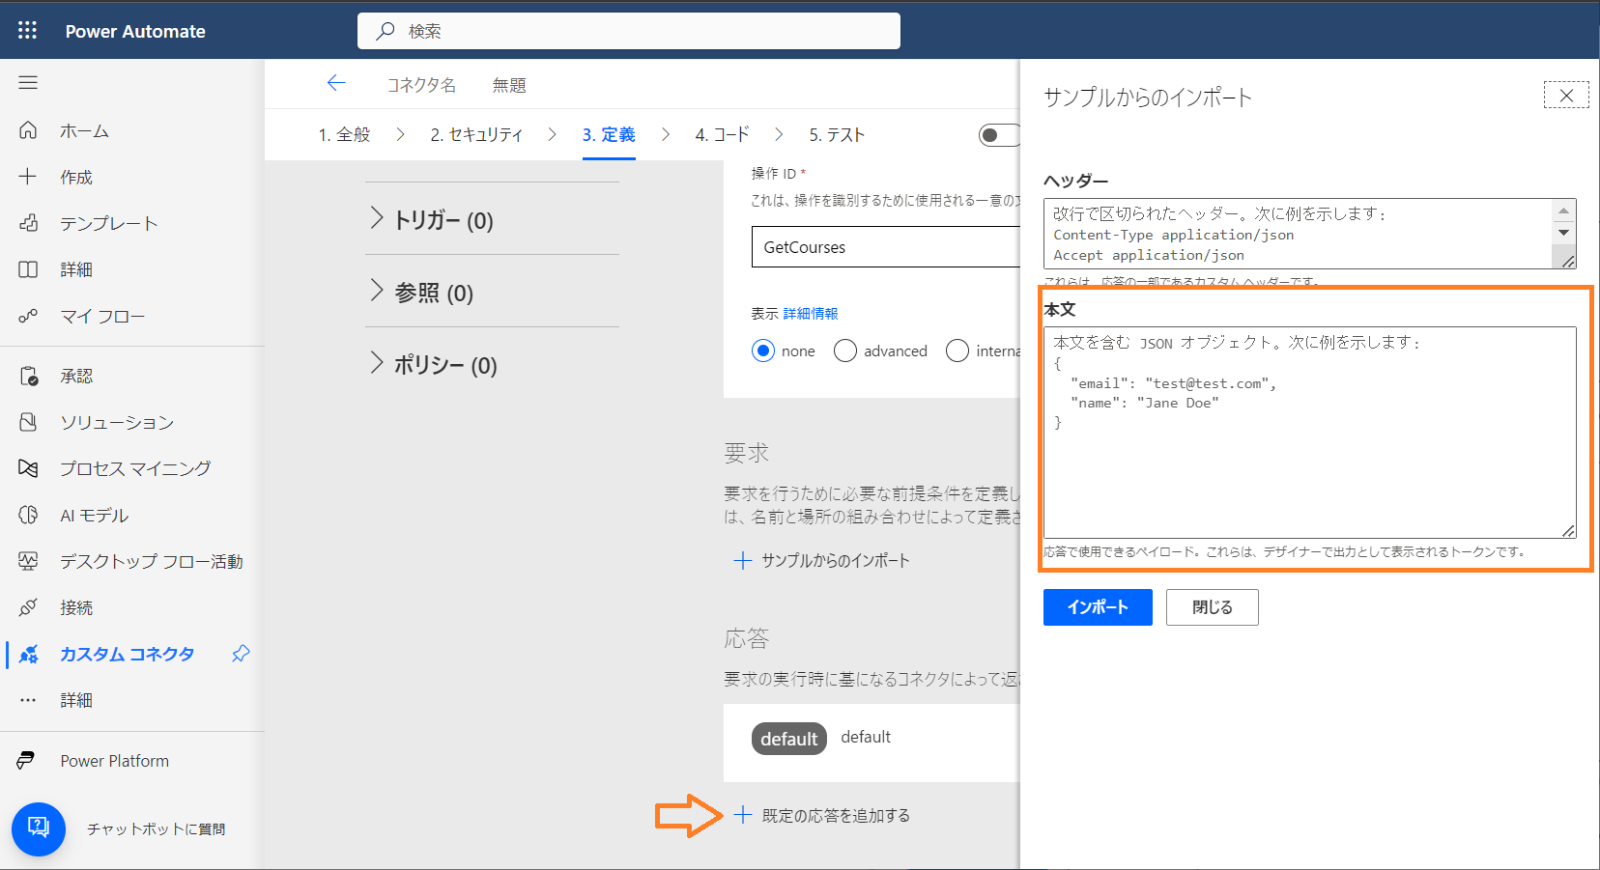Click the AI モデル brain icon
This screenshot has height=870, width=1600.
click(28, 515)
